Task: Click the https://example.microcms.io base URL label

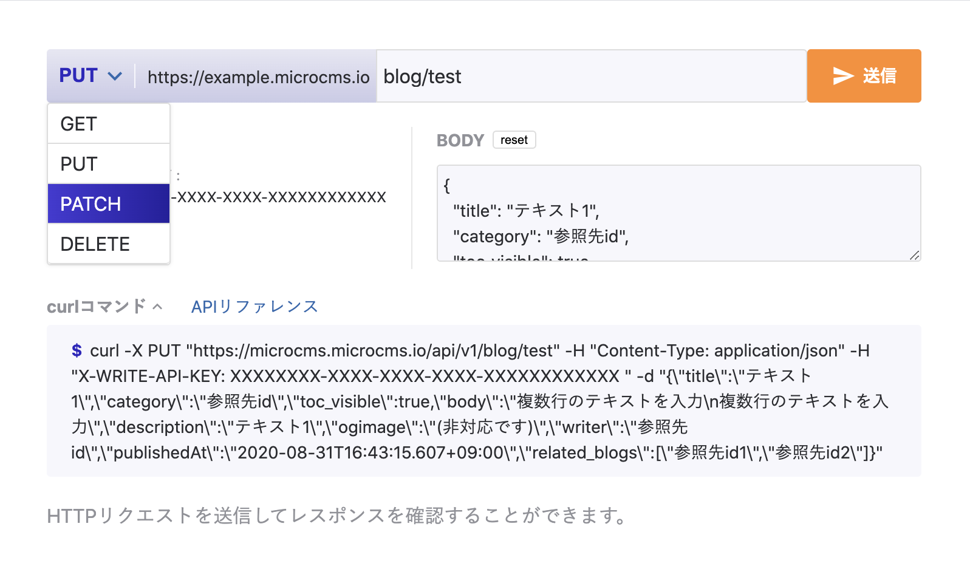Action: coord(258,77)
